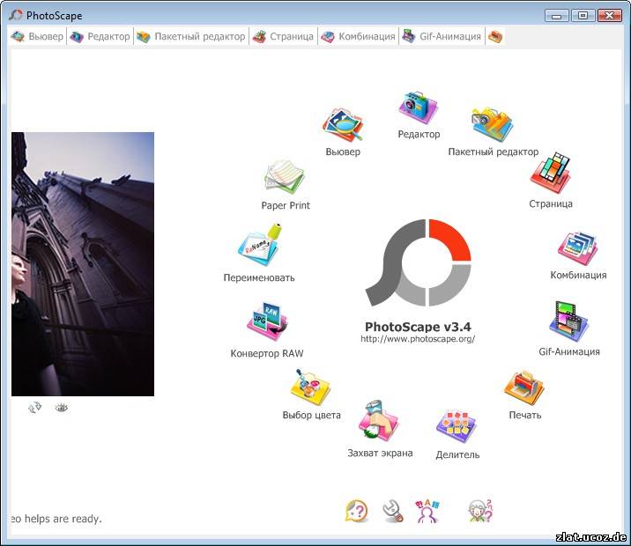
Task: Open the Print tab icon after Gif-Анимация
Action: 495,37
